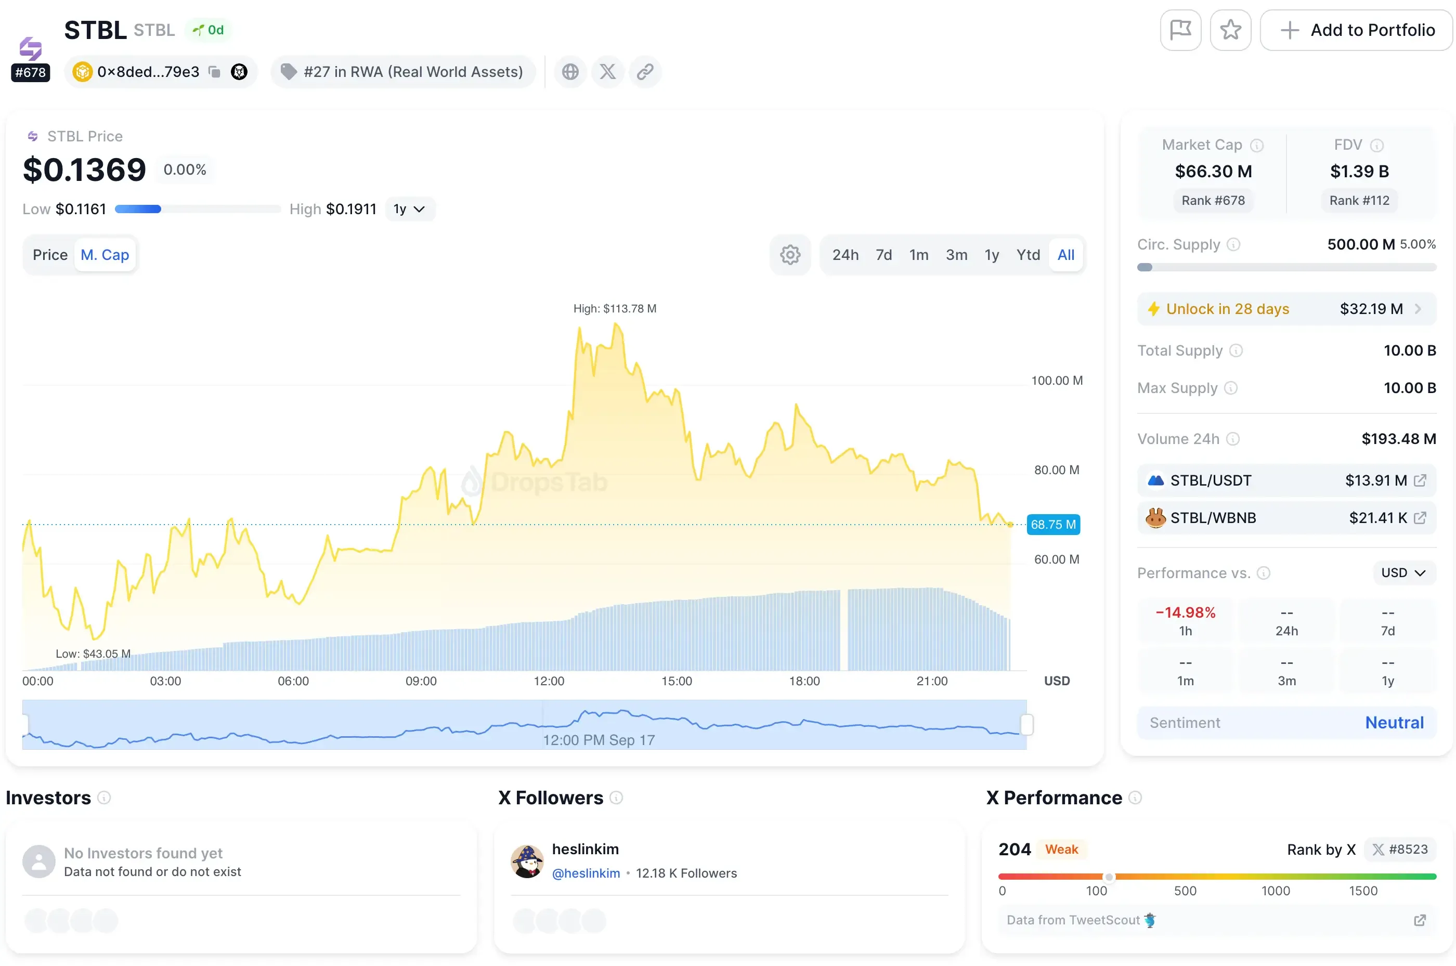Click the BNB Chain icon next to the contract
This screenshot has width=1456, height=966.
[83, 71]
